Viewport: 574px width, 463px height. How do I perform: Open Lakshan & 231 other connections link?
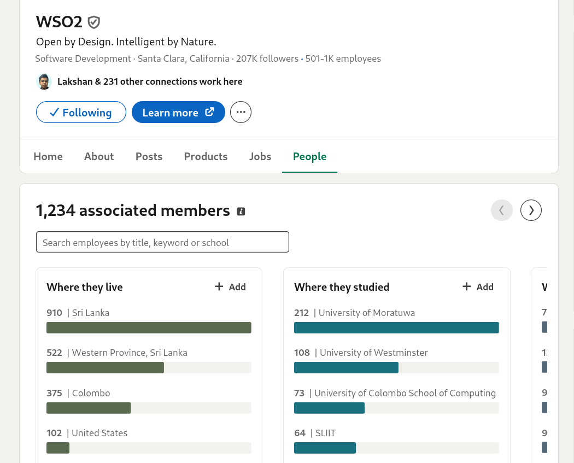coord(150,81)
